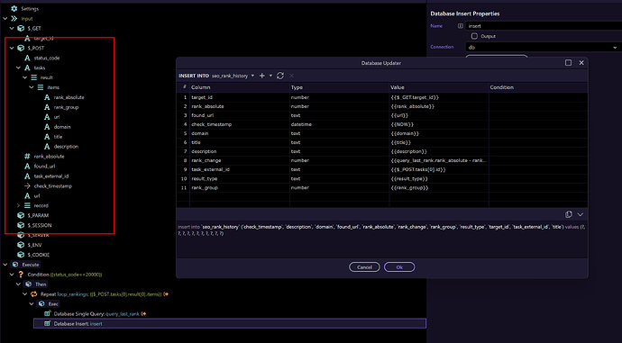The width and height of the screenshot is (622, 343).
Task: Open the Connection dropdown
Action: pyautogui.click(x=544, y=47)
